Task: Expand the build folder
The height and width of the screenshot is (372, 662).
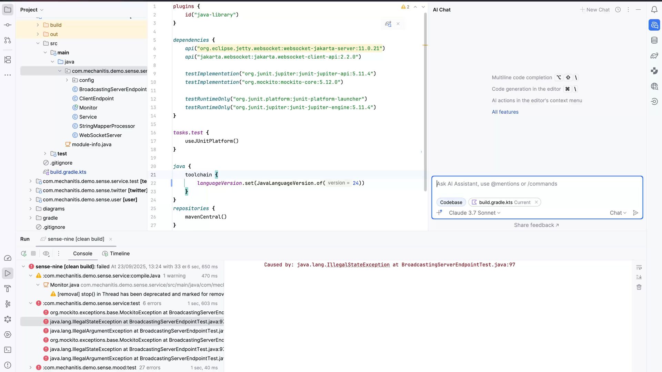Action: [x=38, y=25]
